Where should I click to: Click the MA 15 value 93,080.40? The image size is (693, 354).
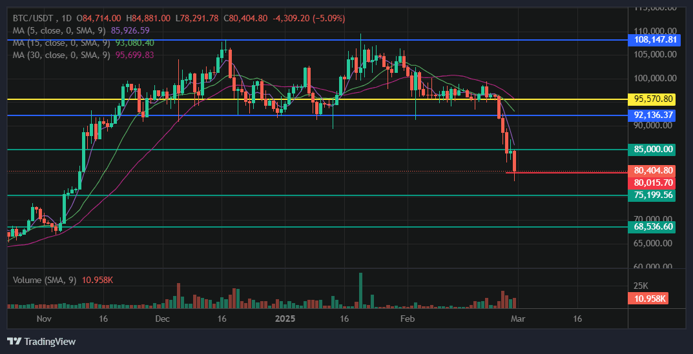tap(135, 43)
